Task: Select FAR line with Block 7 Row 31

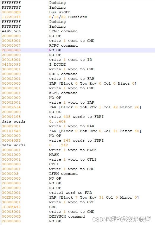Action: click(x=94, y=197)
